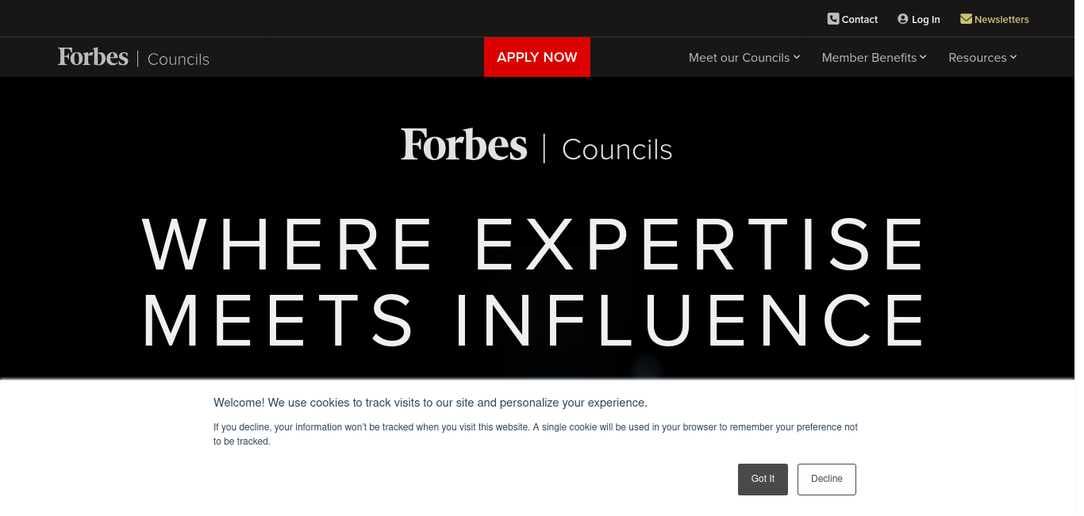Viewport: 1084px width, 516px height.
Task: Click the large Forbes Councils hero logo
Action: click(536, 147)
